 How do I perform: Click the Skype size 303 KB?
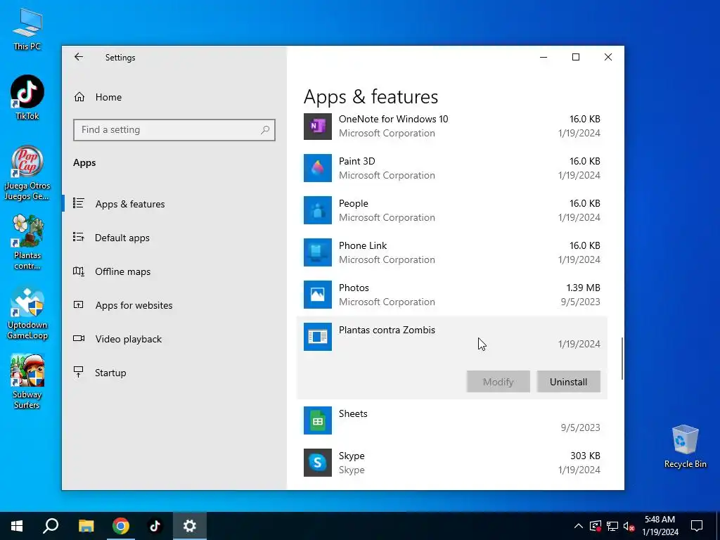point(585,456)
